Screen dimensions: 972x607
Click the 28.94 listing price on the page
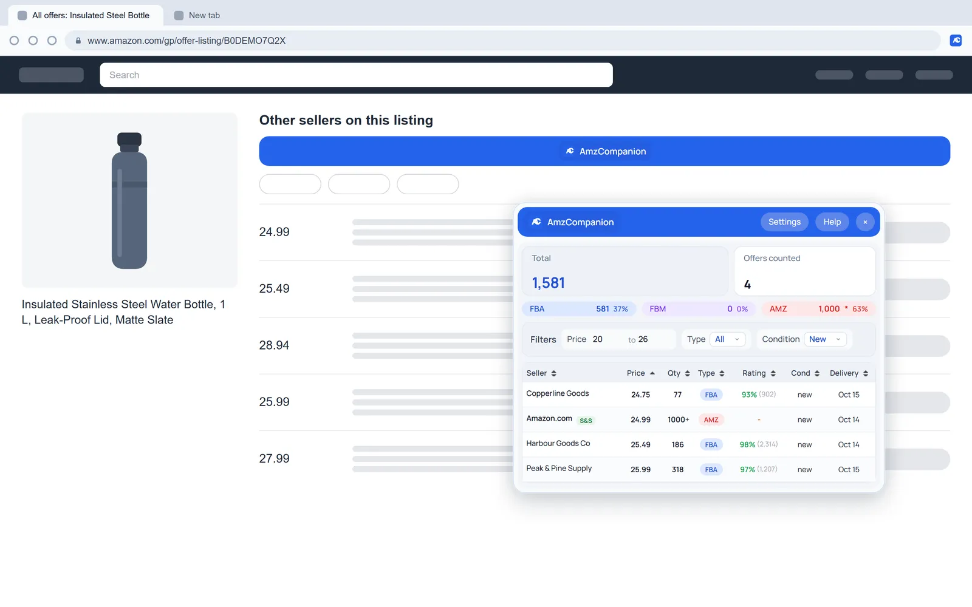point(275,345)
